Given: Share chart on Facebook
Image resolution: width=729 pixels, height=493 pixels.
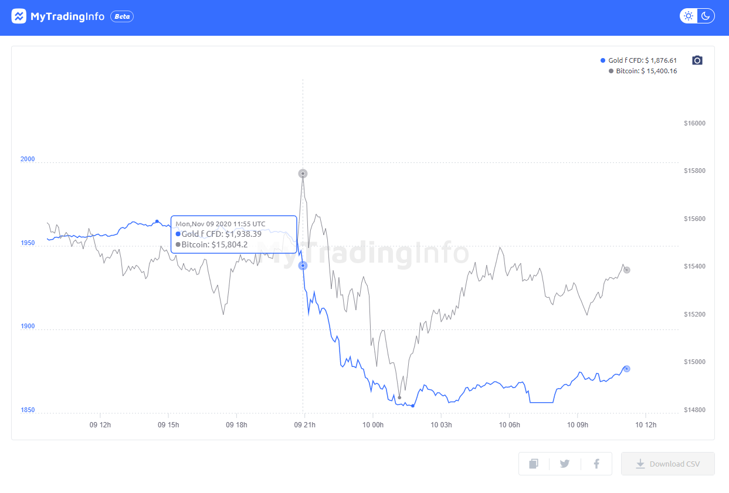Looking at the screenshot, I should pos(596,464).
